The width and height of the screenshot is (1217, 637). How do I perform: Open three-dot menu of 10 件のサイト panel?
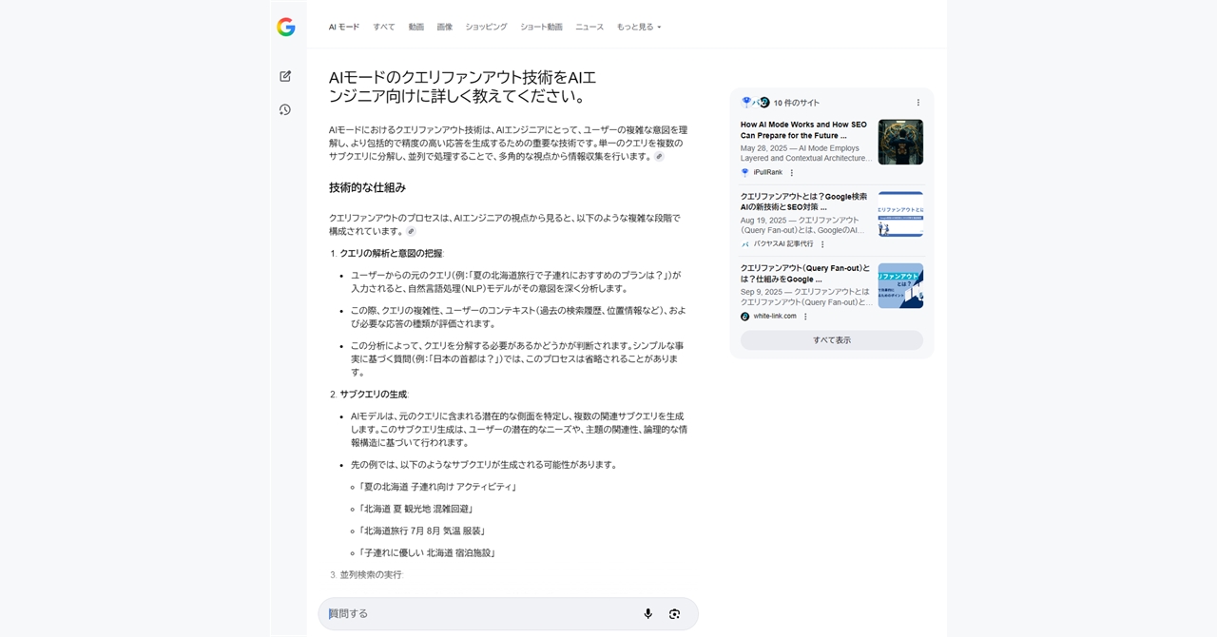(x=918, y=103)
